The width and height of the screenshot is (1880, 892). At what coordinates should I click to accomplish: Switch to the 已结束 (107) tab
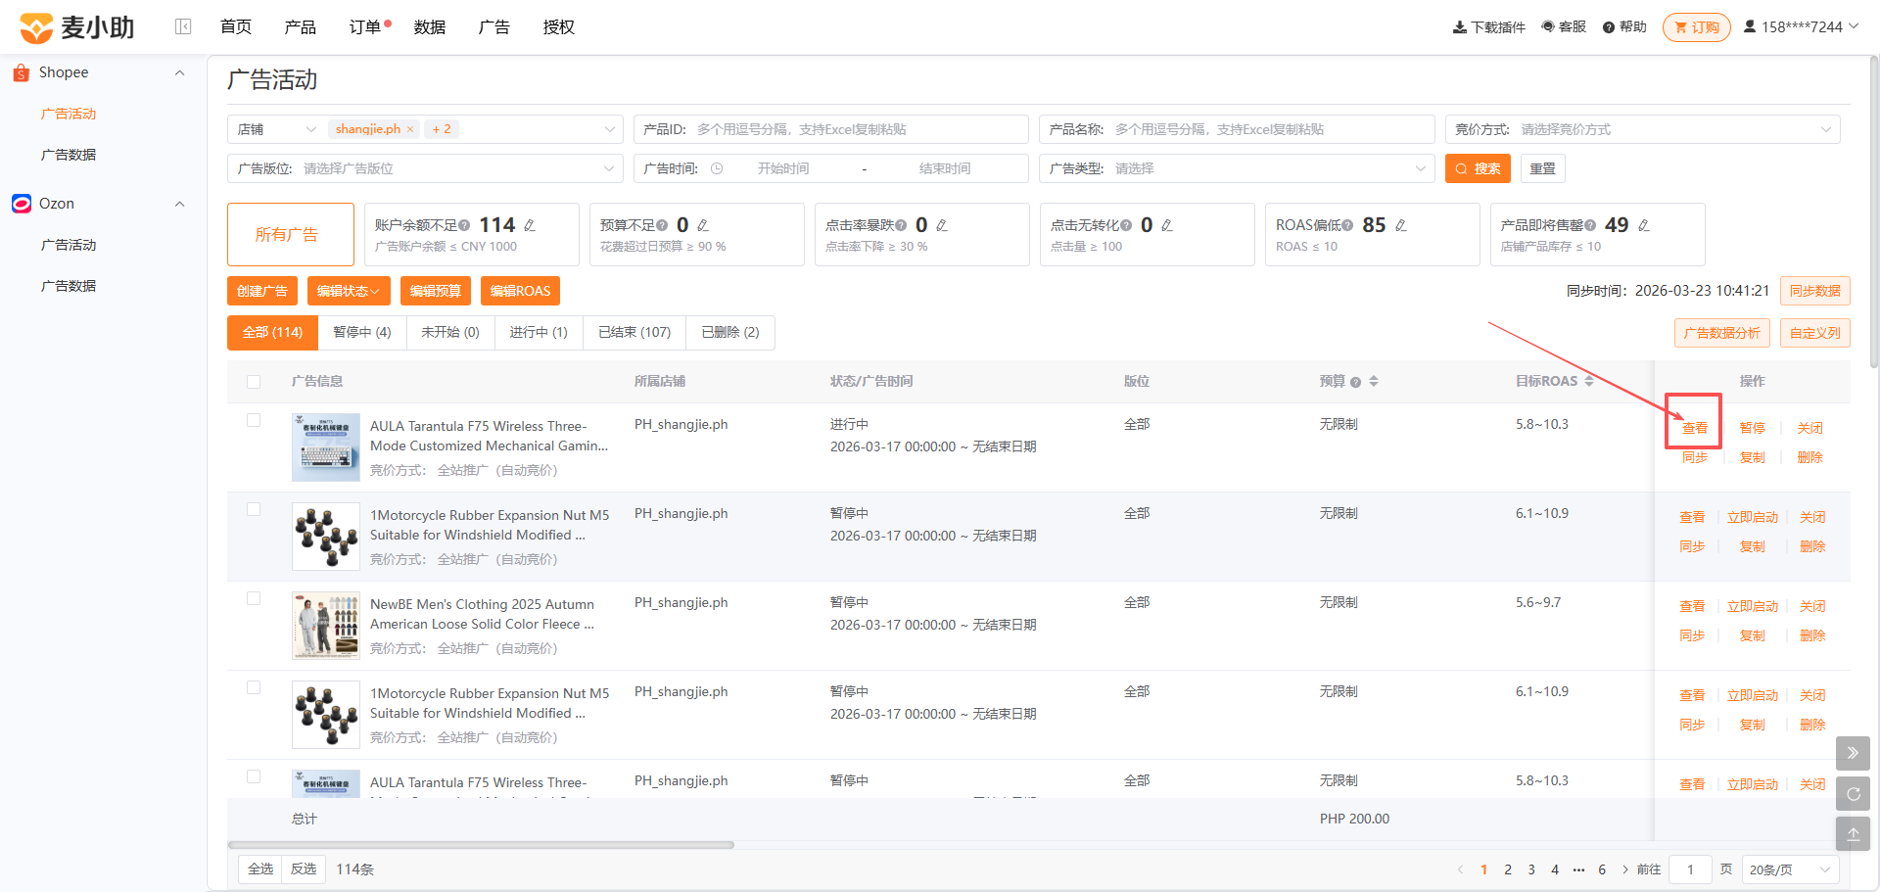[634, 333]
